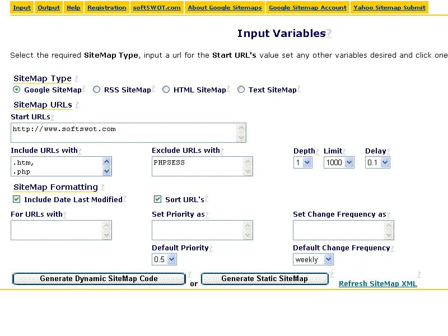The width and height of the screenshot is (448, 336).
Task: Click help question mark after Start URLs
Action: [52, 117]
